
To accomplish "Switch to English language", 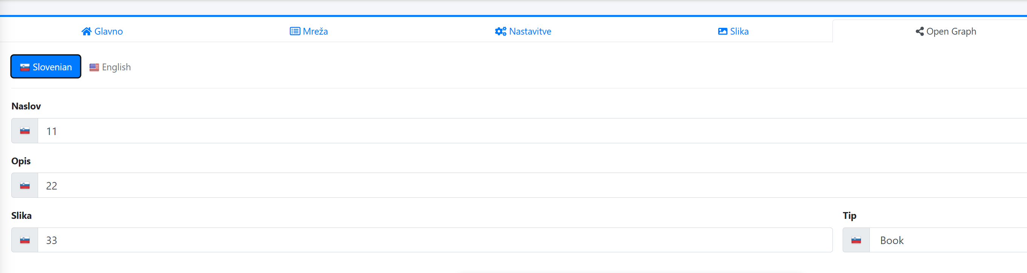I will tap(110, 67).
